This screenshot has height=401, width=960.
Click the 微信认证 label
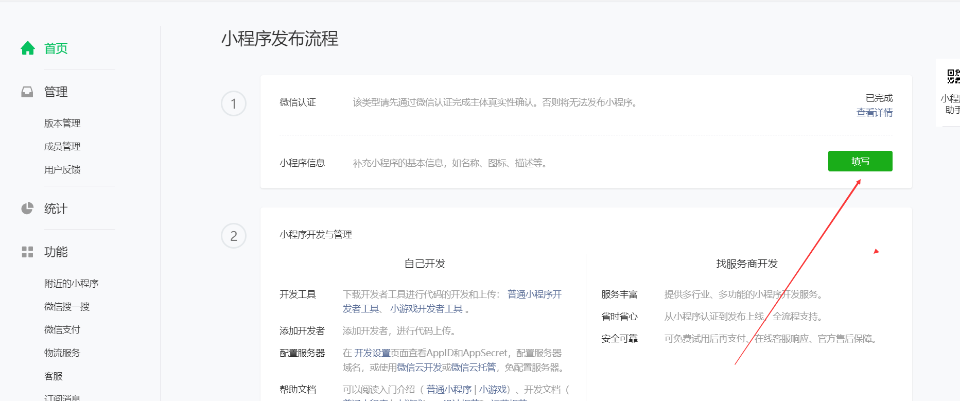coord(298,102)
